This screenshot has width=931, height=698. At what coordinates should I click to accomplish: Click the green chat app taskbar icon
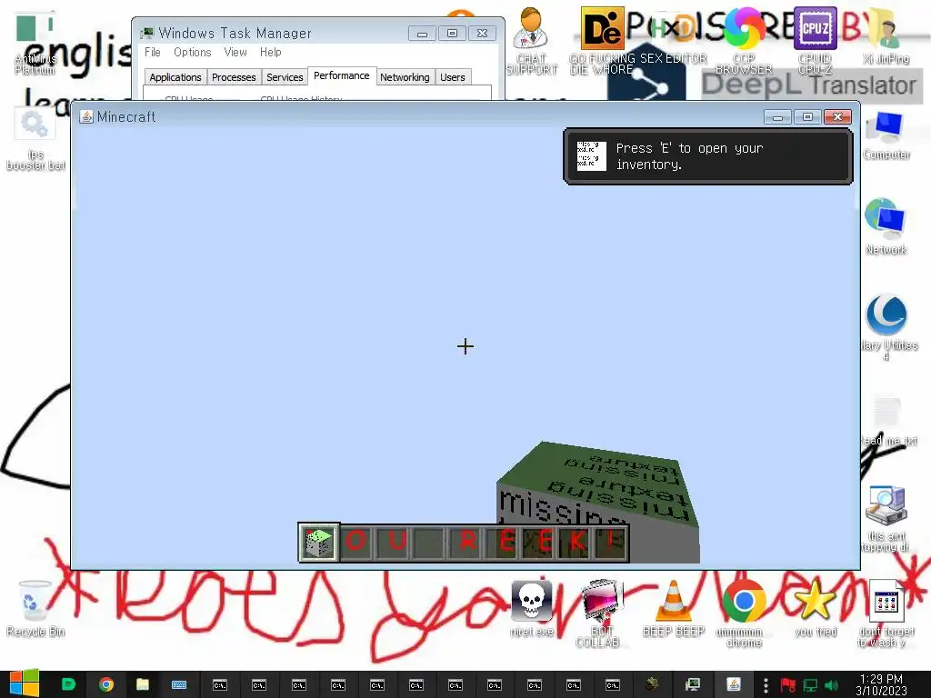pos(68,684)
